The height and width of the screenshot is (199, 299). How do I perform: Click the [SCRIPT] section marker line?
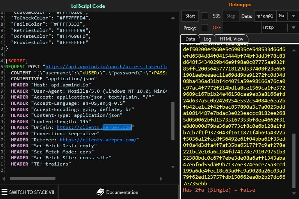[17, 61]
